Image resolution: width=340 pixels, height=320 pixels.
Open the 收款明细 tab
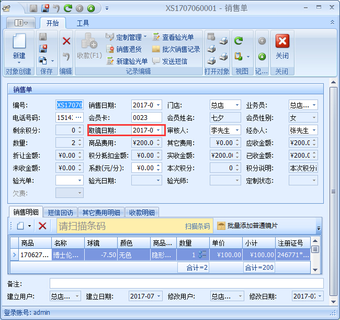[142, 212]
